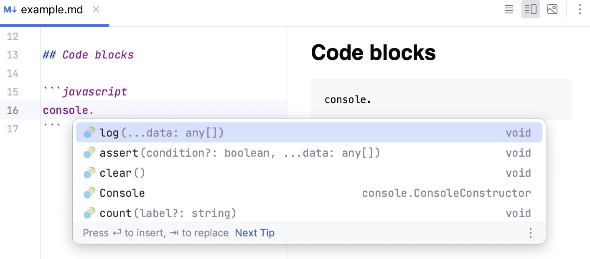The height and width of the screenshot is (259, 590).
Task: Close the example.md tab
Action: click(96, 9)
